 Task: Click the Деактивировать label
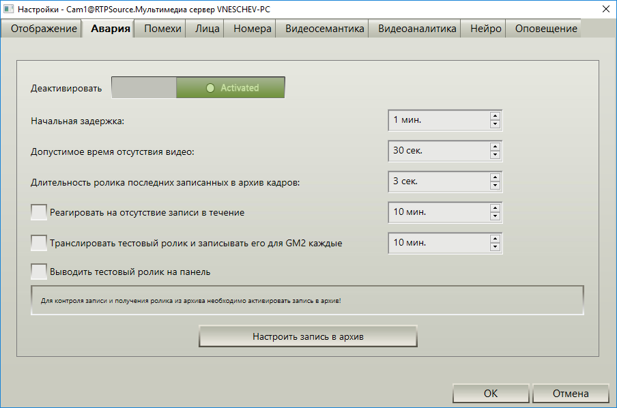66,88
